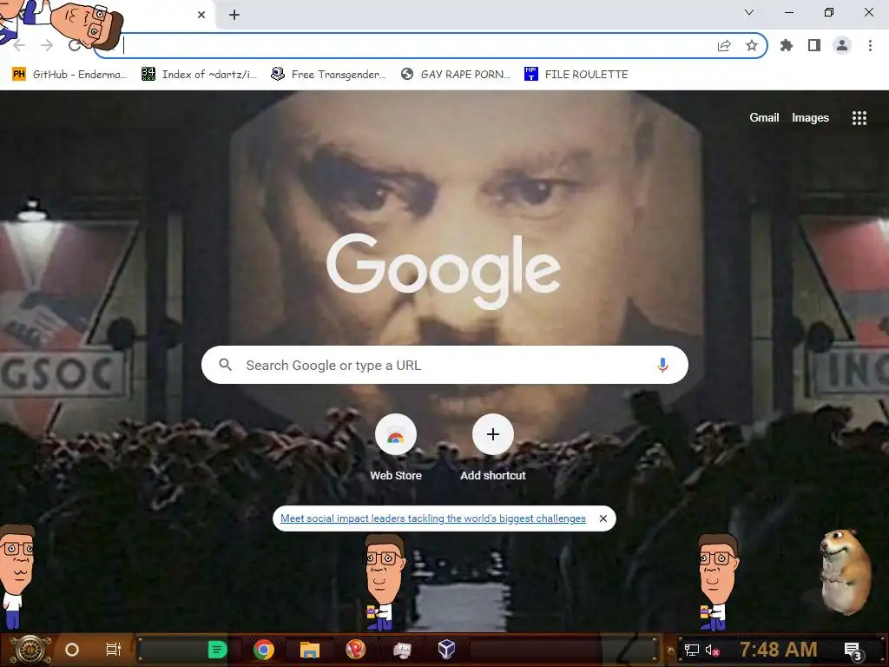Image resolution: width=889 pixels, height=667 pixels.
Task: Go forward with the forward arrow
Action: (47, 45)
